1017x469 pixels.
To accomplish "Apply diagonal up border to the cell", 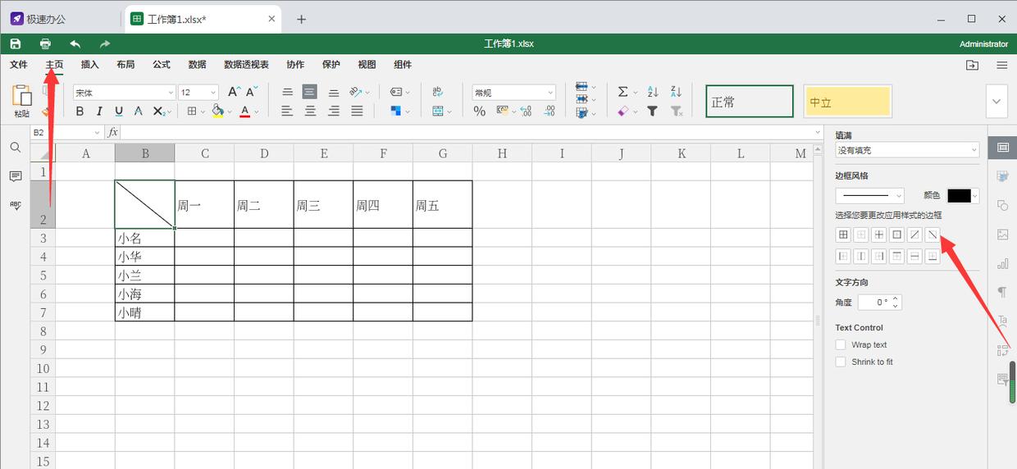I will (x=914, y=234).
